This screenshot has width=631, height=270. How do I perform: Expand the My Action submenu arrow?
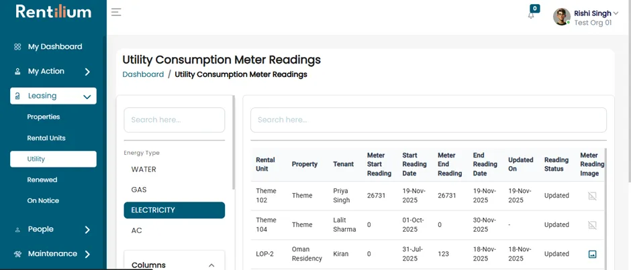pos(87,72)
